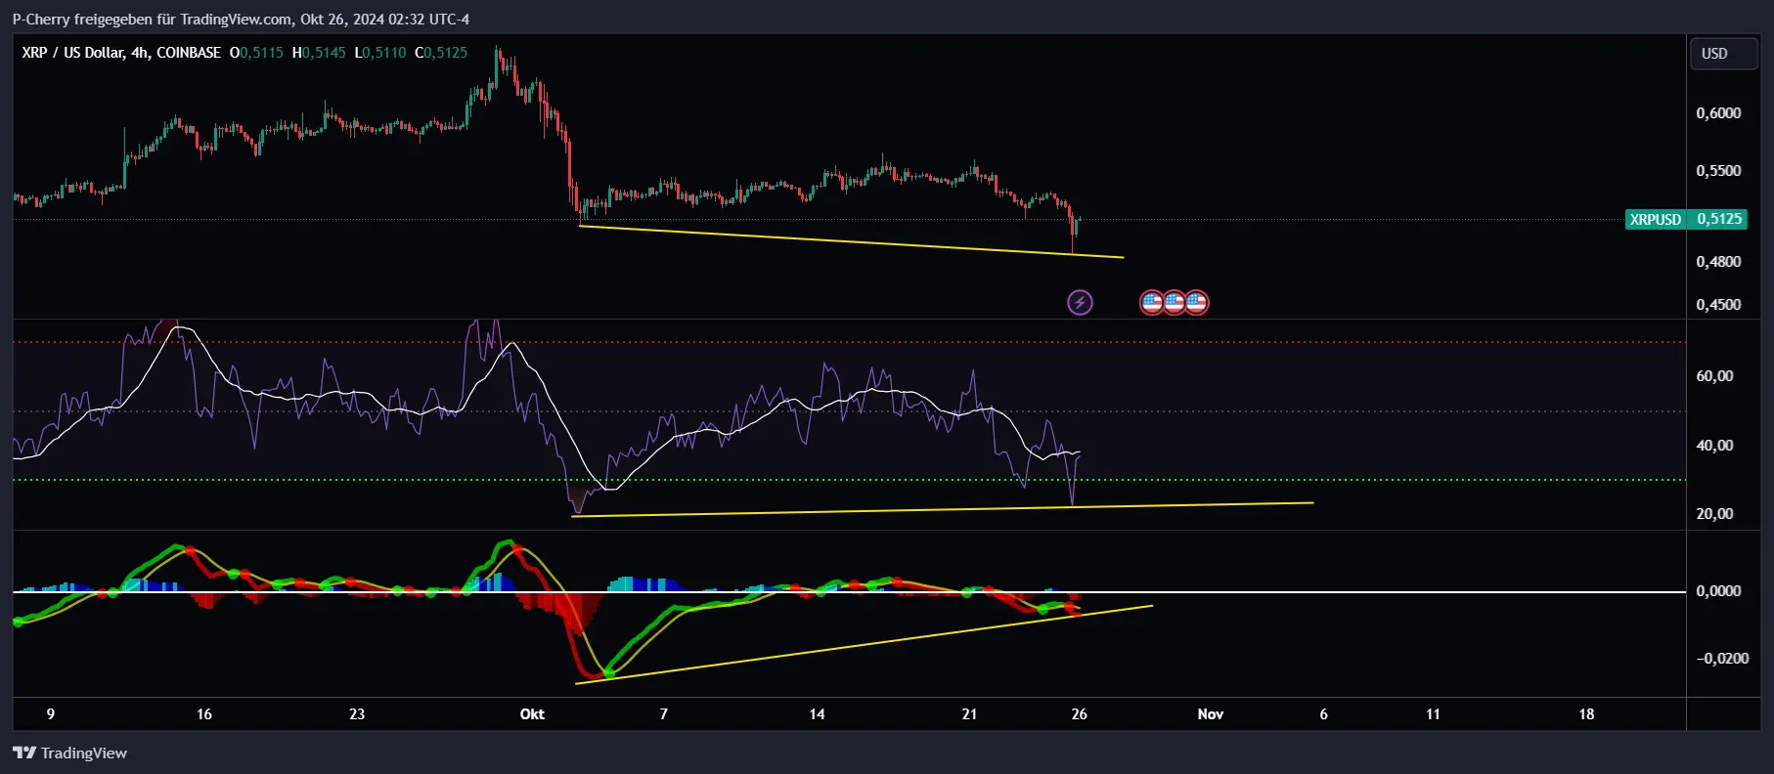1774x774 pixels.
Task: Click the high value H0,5145
Action: pos(319,53)
